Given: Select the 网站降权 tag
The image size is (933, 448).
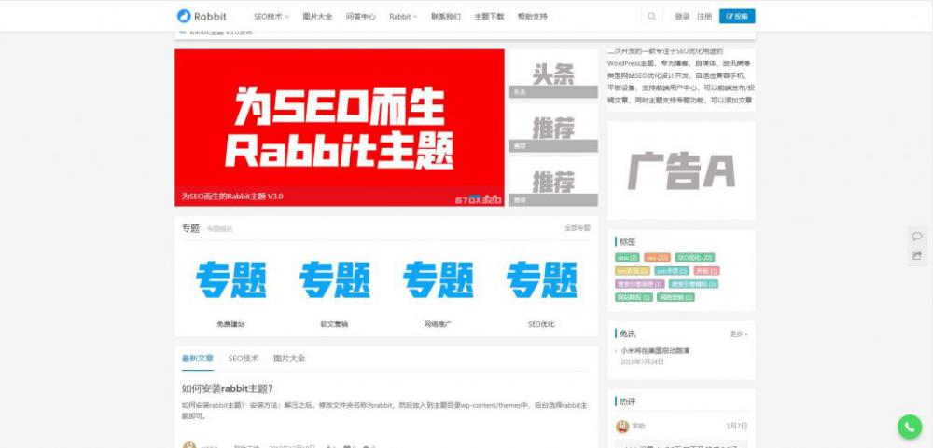Looking at the screenshot, I should point(634,297).
